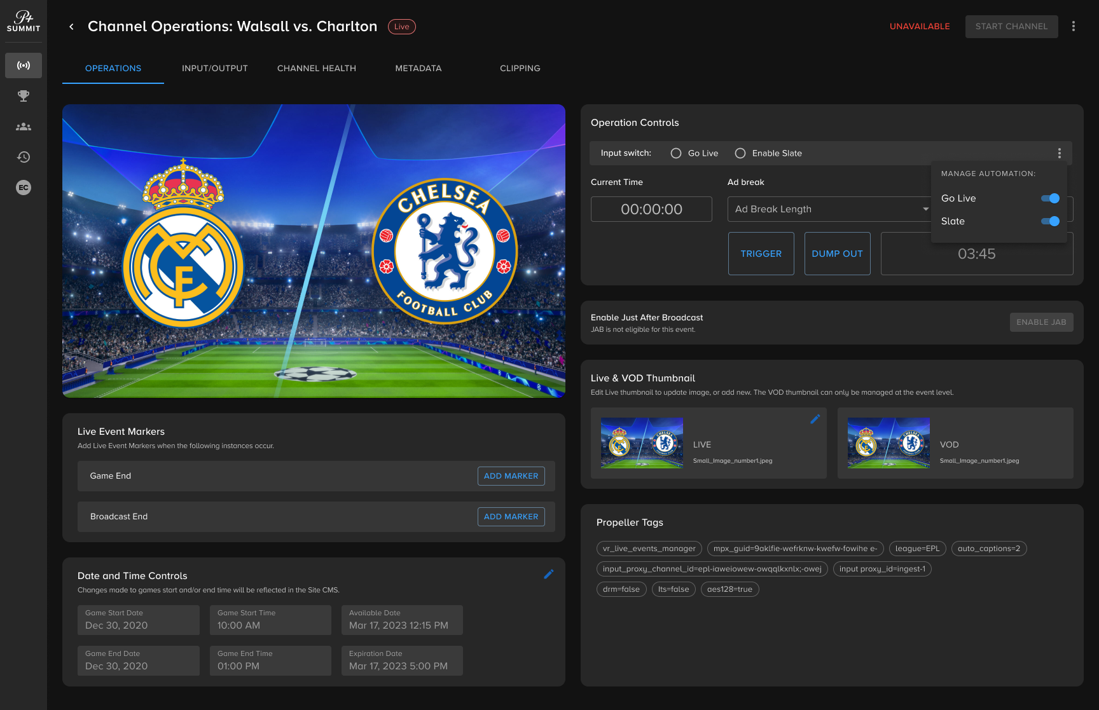Click the Expiration Date field
The height and width of the screenshot is (710, 1099).
[402, 660]
